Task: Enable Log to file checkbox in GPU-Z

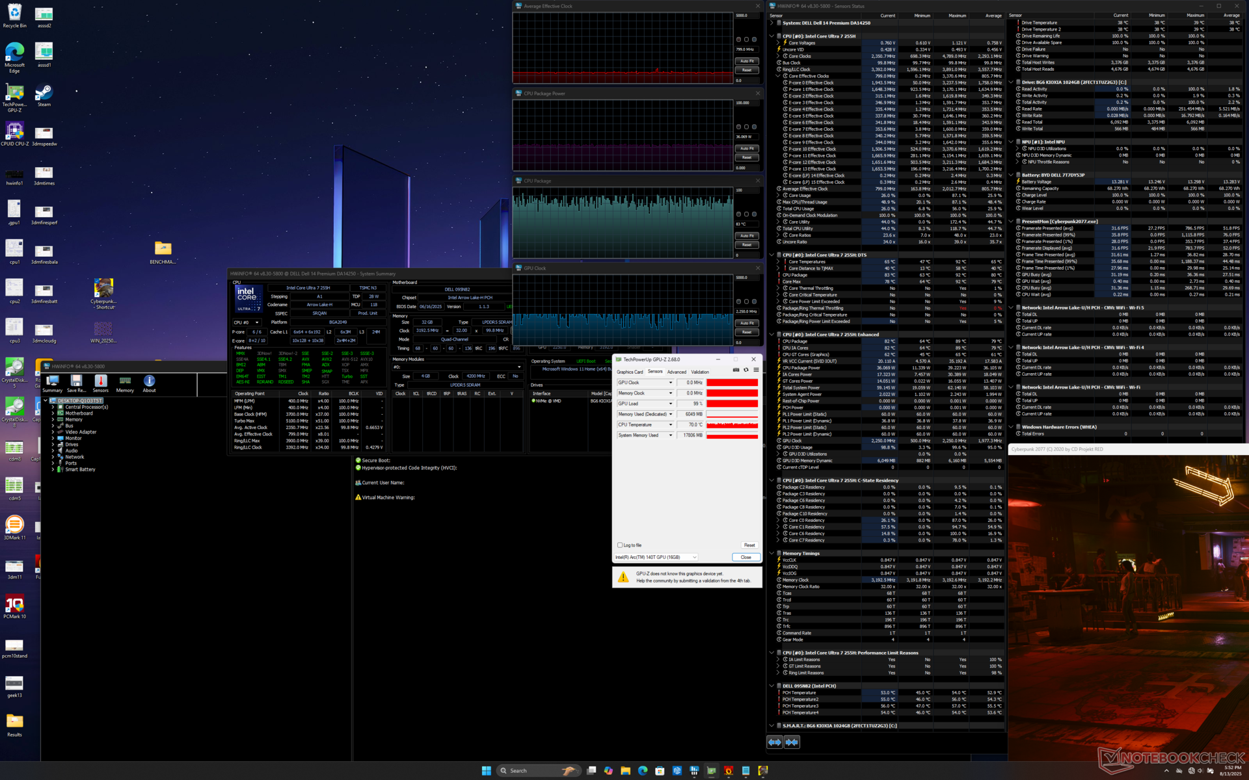Action: pos(620,545)
